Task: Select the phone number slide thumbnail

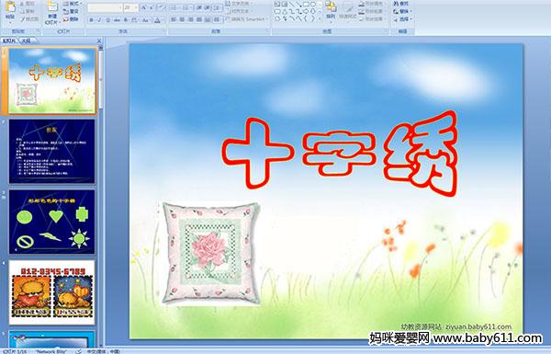Action: tap(52, 292)
